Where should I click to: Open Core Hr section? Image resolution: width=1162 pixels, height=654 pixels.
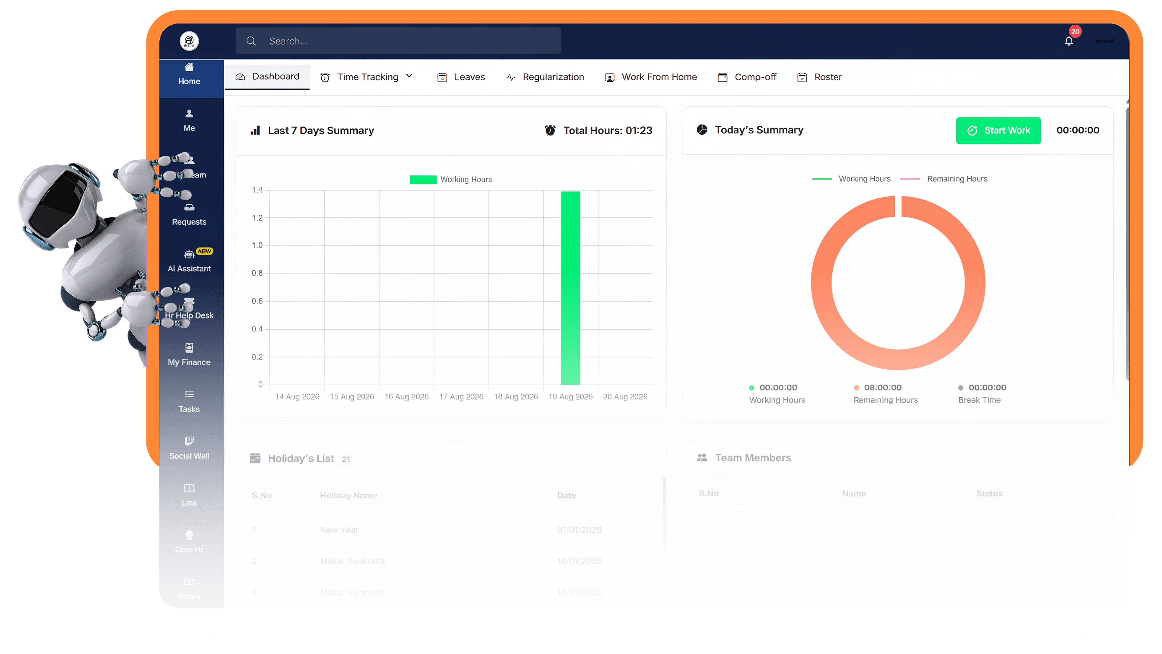click(189, 542)
